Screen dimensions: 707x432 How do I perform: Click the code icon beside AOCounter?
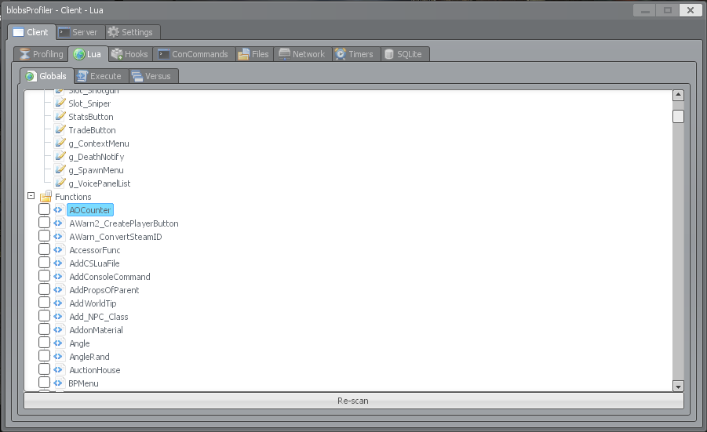[59, 210]
